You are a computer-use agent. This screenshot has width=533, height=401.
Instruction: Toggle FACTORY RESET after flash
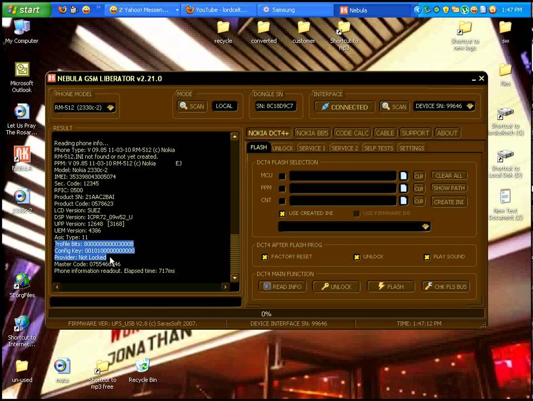(x=265, y=257)
